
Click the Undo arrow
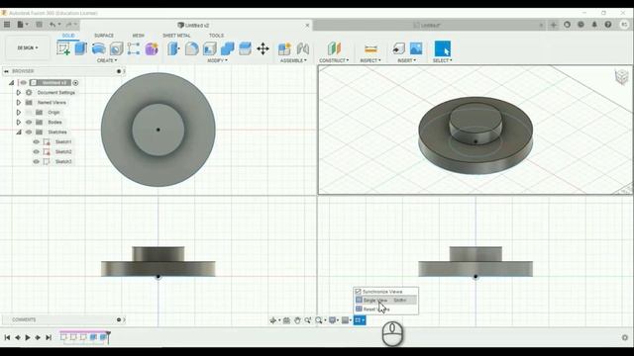coord(53,25)
